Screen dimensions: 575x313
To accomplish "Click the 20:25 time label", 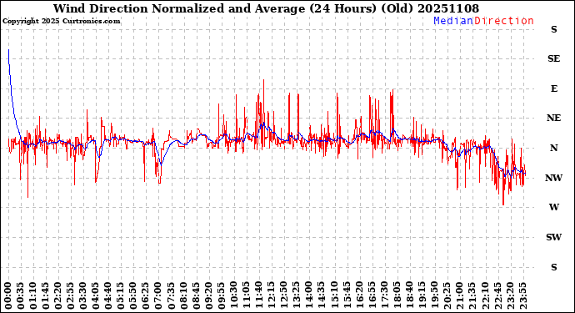I will pos(447,295).
